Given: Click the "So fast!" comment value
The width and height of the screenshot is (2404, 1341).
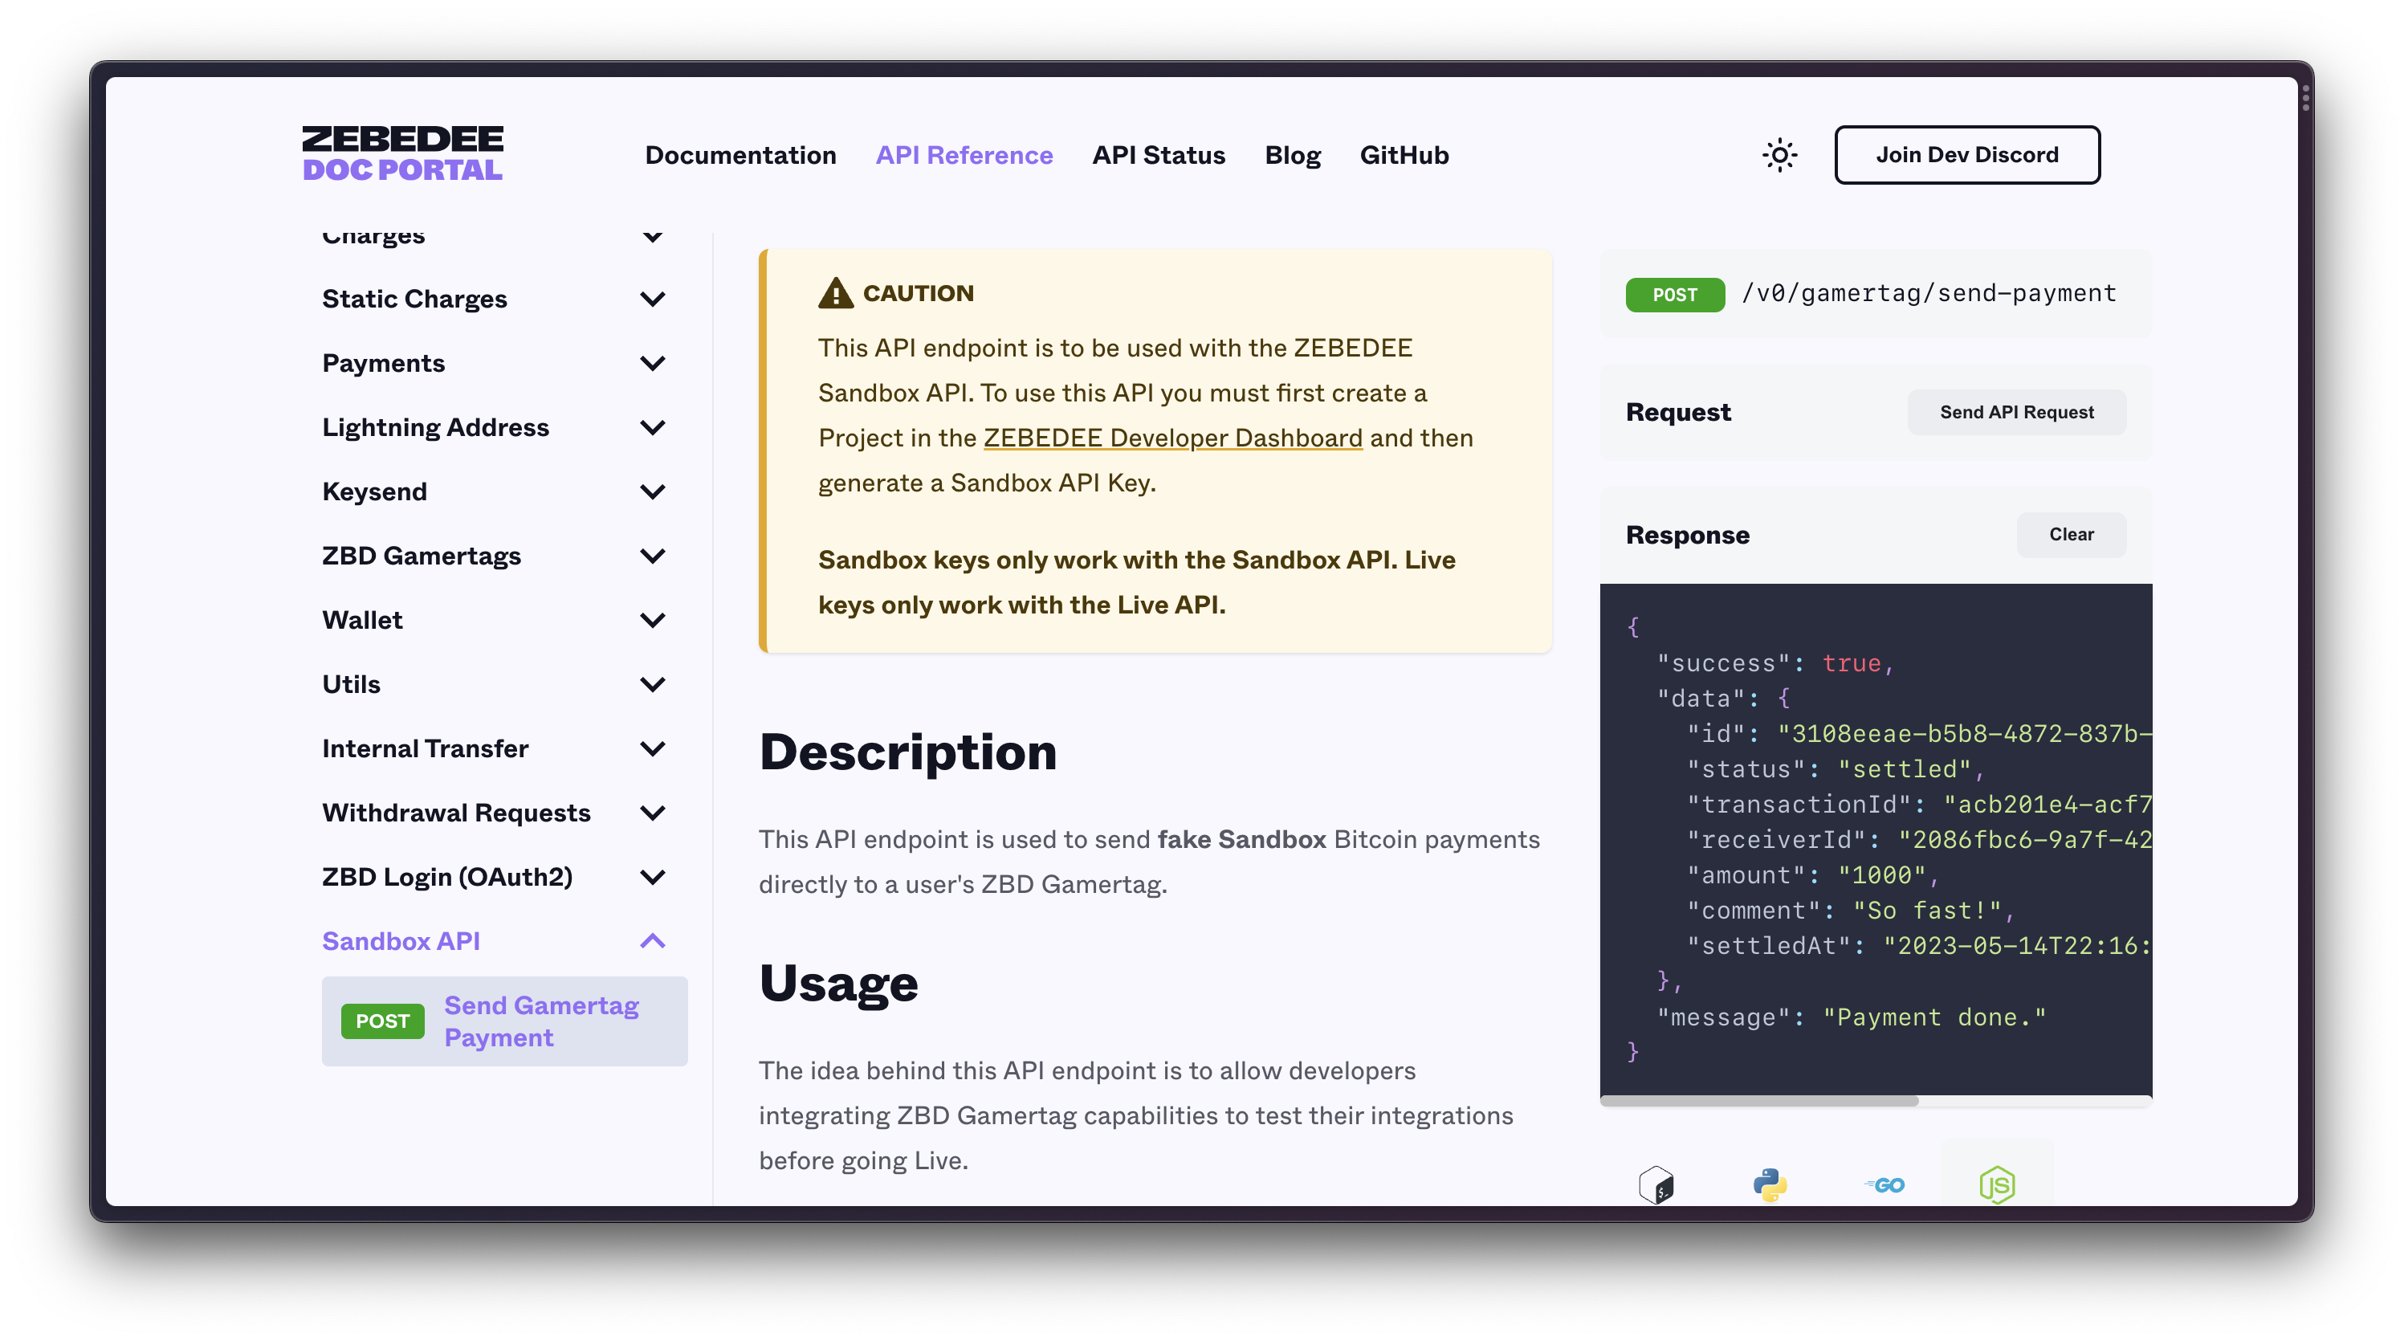Looking at the screenshot, I should (x=1927, y=911).
